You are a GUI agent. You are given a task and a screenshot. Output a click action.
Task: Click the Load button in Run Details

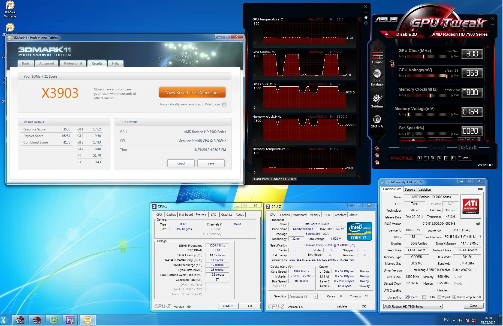click(181, 163)
